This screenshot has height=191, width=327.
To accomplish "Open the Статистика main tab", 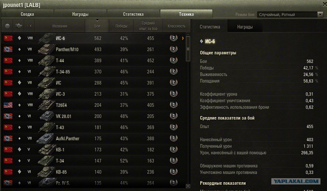I will pos(133,14).
